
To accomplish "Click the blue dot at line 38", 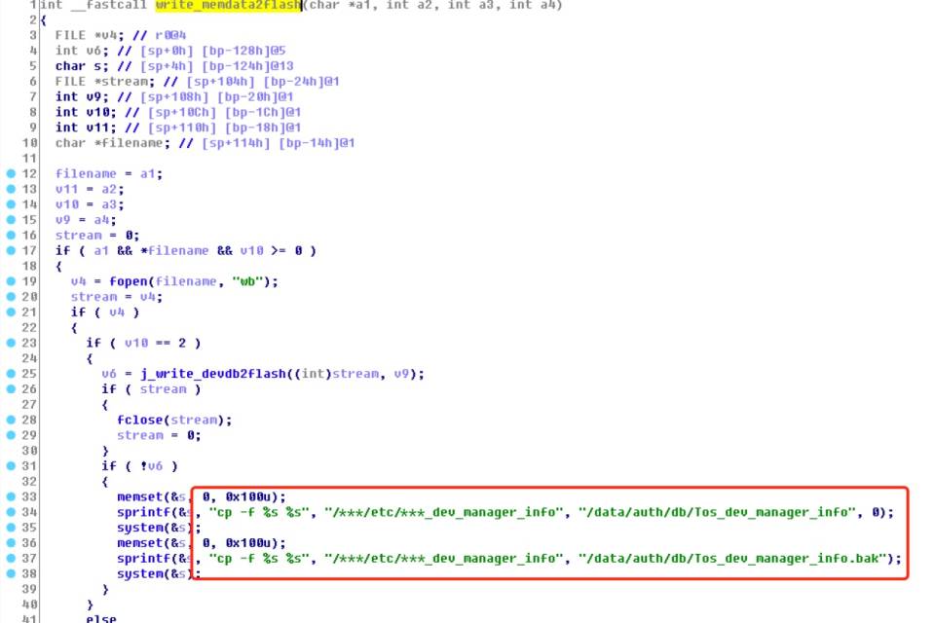I will [11, 573].
